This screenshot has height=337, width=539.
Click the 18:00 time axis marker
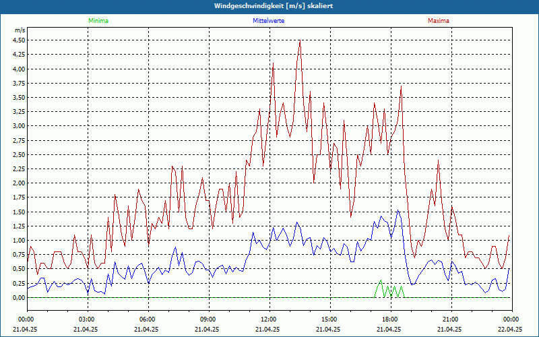(390, 319)
